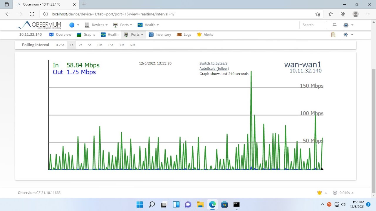Click the 10.11.32.140 device name
Viewport: 376px width, 211px height.
click(31, 35)
